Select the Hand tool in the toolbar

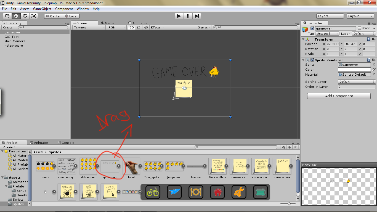pos(7,16)
